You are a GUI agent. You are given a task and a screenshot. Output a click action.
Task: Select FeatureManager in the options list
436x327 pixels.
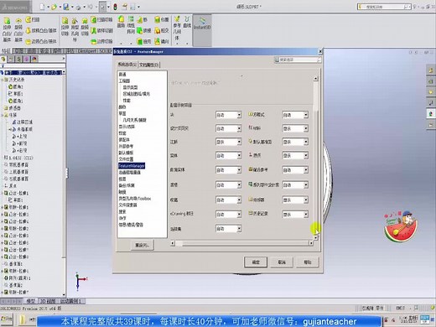pyautogui.click(x=132, y=166)
